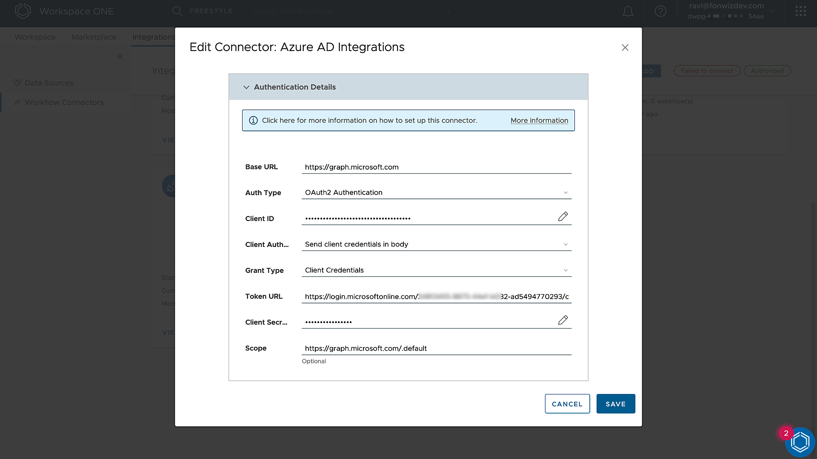
Task: Click the Client Secret pencil edit icon
Action: (x=563, y=320)
